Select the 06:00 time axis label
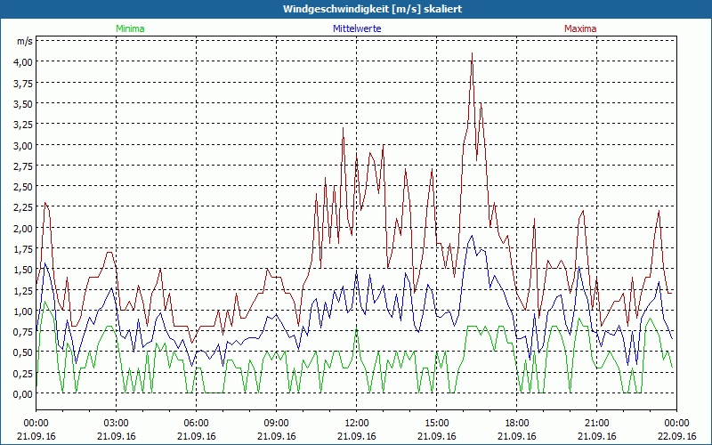 tap(197, 423)
